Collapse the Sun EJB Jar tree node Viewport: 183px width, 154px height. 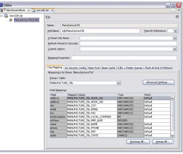pyautogui.click(x=1, y=16)
